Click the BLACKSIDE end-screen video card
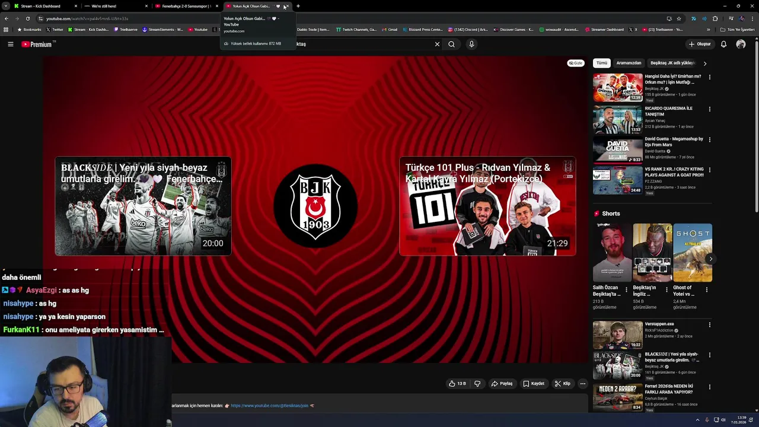 (x=143, y=206)
